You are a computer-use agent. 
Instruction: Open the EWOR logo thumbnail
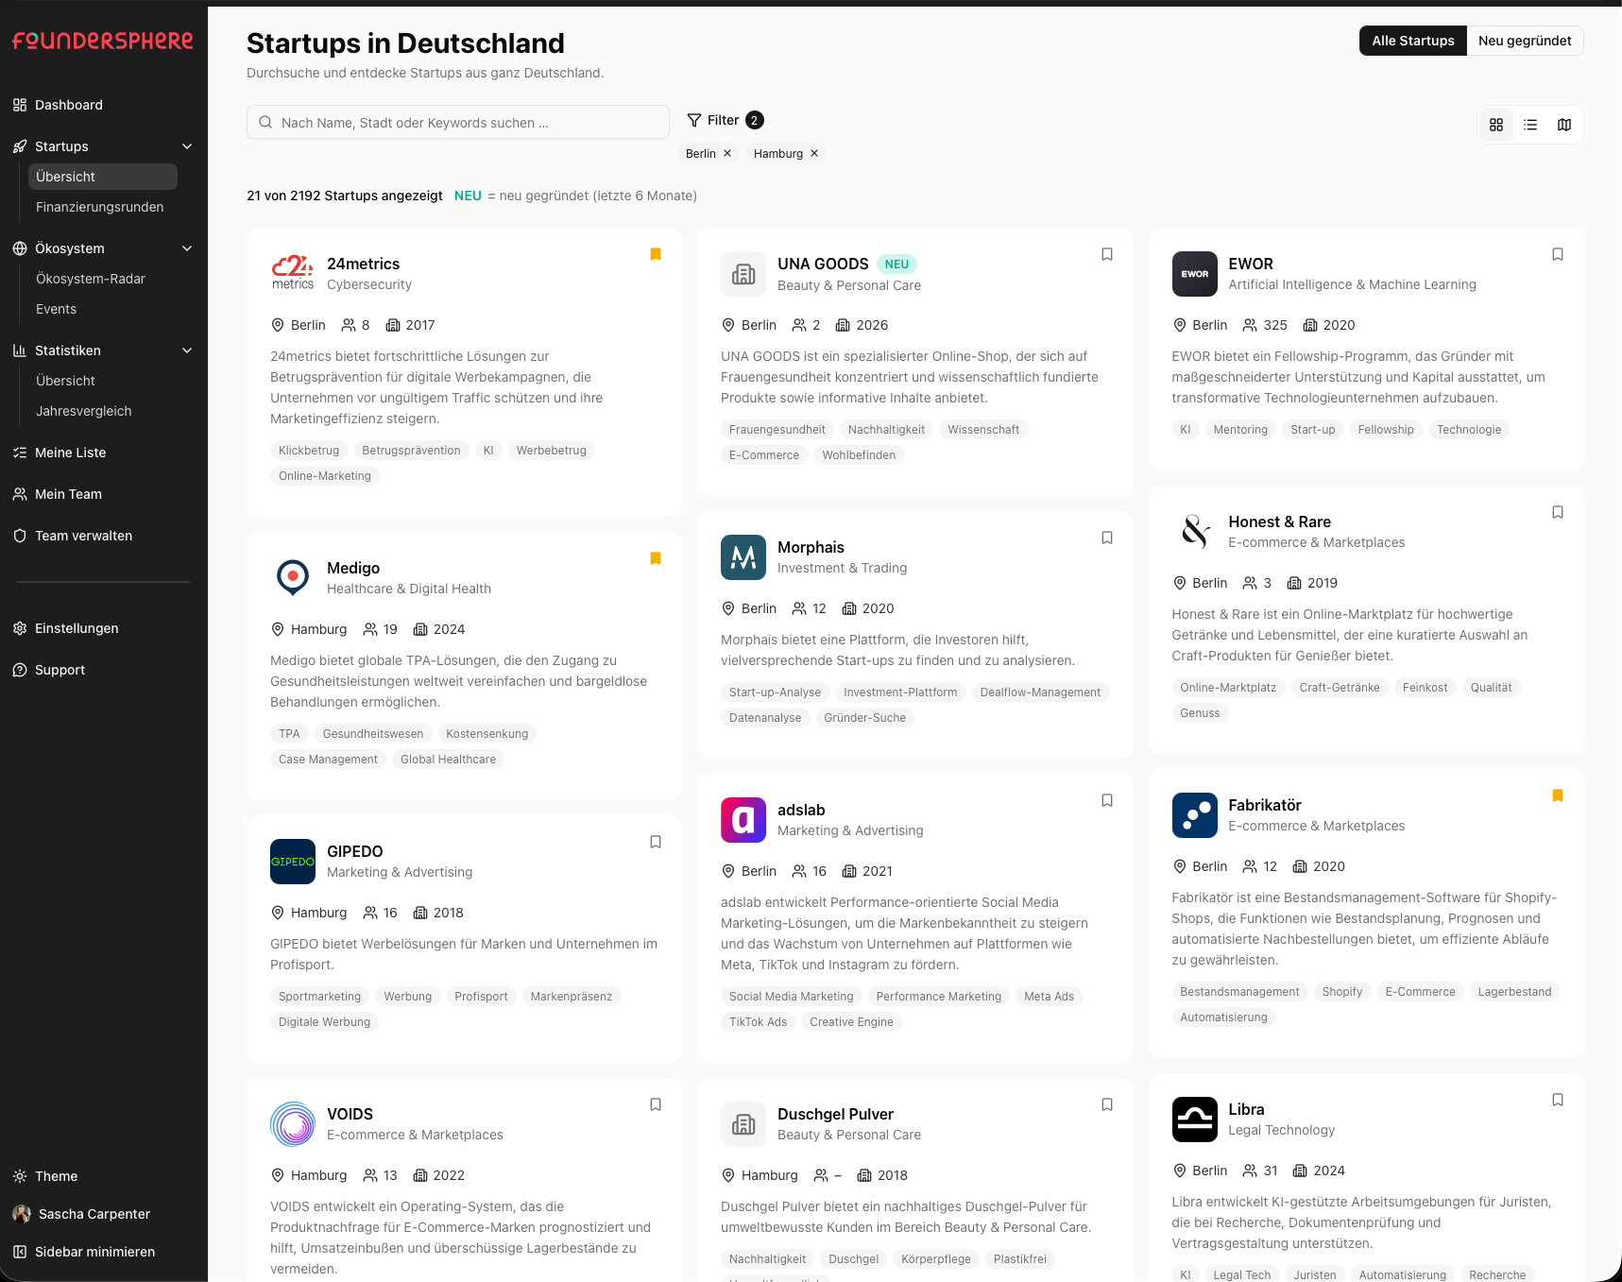point(1194,274)
